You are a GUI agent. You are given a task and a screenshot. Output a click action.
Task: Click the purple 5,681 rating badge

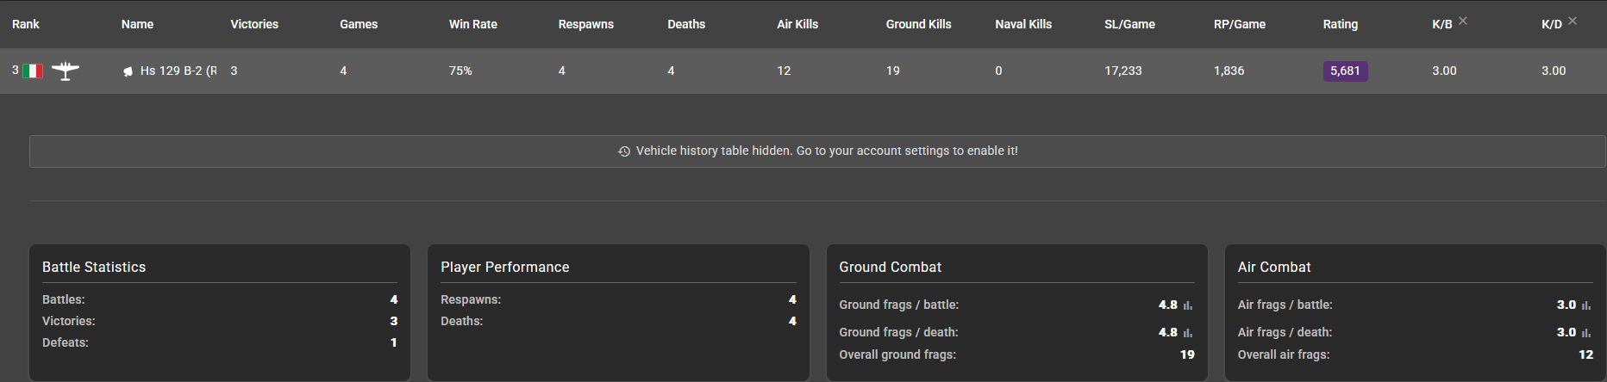(x=1345, y=71)
